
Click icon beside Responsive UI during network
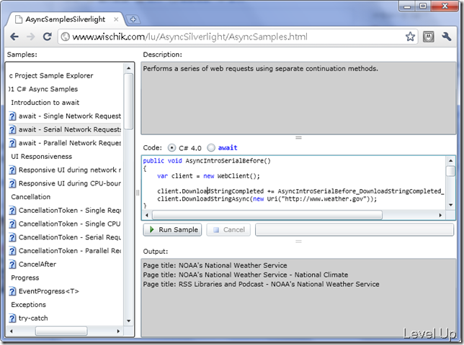point(12,170)
